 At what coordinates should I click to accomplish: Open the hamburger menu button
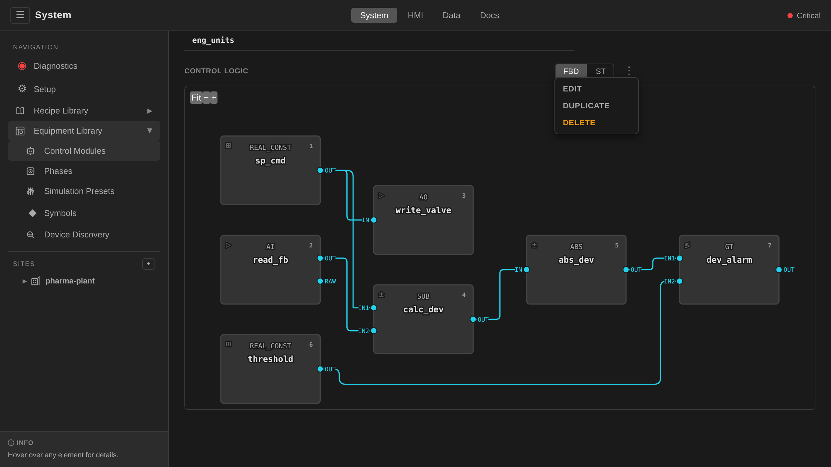click(20, 15)
